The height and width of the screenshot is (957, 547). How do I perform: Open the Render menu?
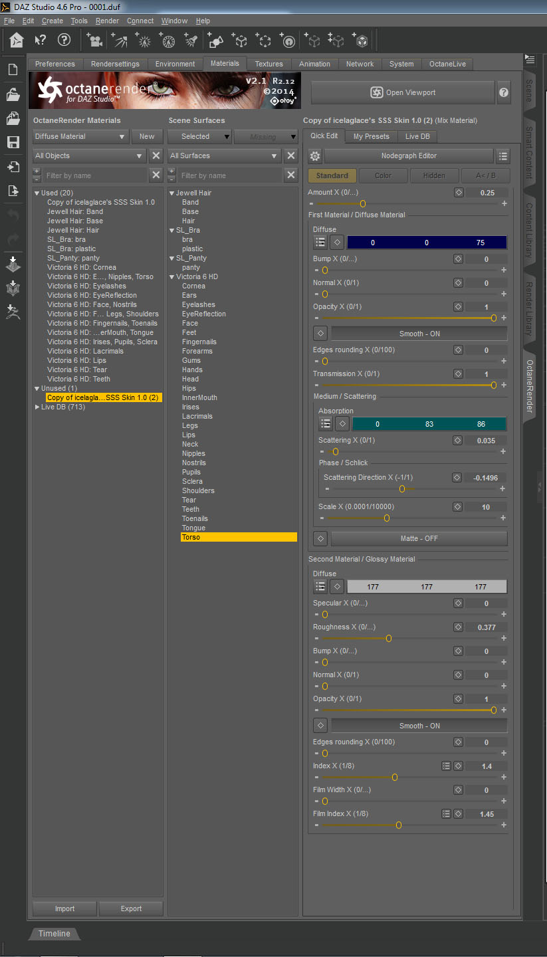(107, 21)
